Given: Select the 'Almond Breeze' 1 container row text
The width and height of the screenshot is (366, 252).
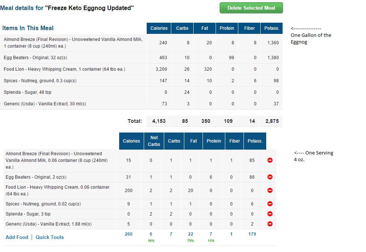Looking at the screenshot, I should 73,43.
